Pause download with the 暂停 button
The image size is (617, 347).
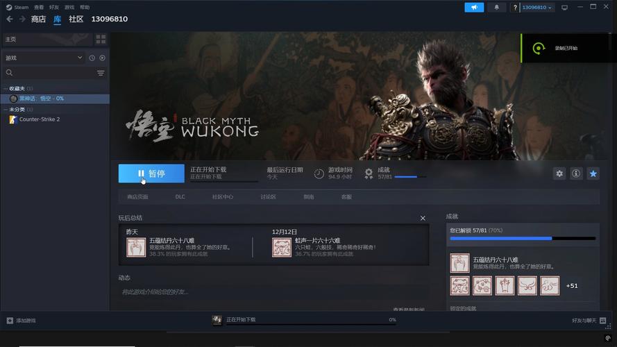[151, 173]
